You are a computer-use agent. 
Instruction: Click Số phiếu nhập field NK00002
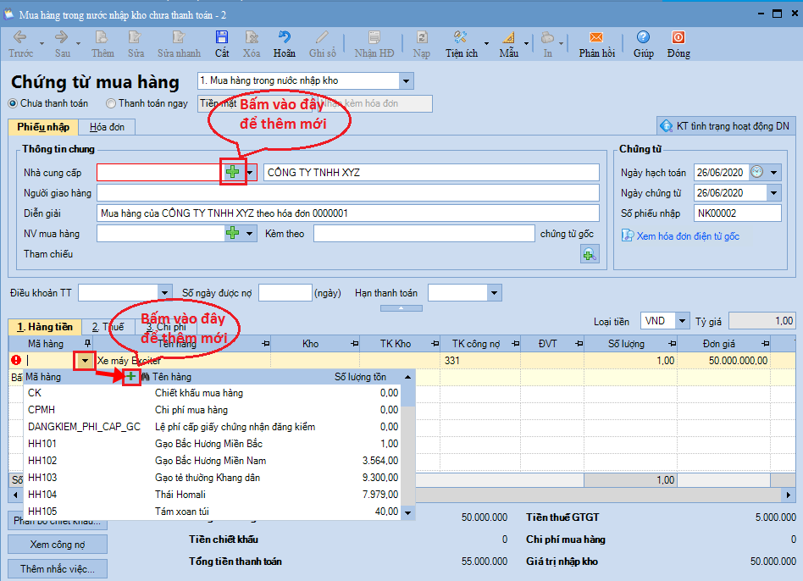[738, 213]
